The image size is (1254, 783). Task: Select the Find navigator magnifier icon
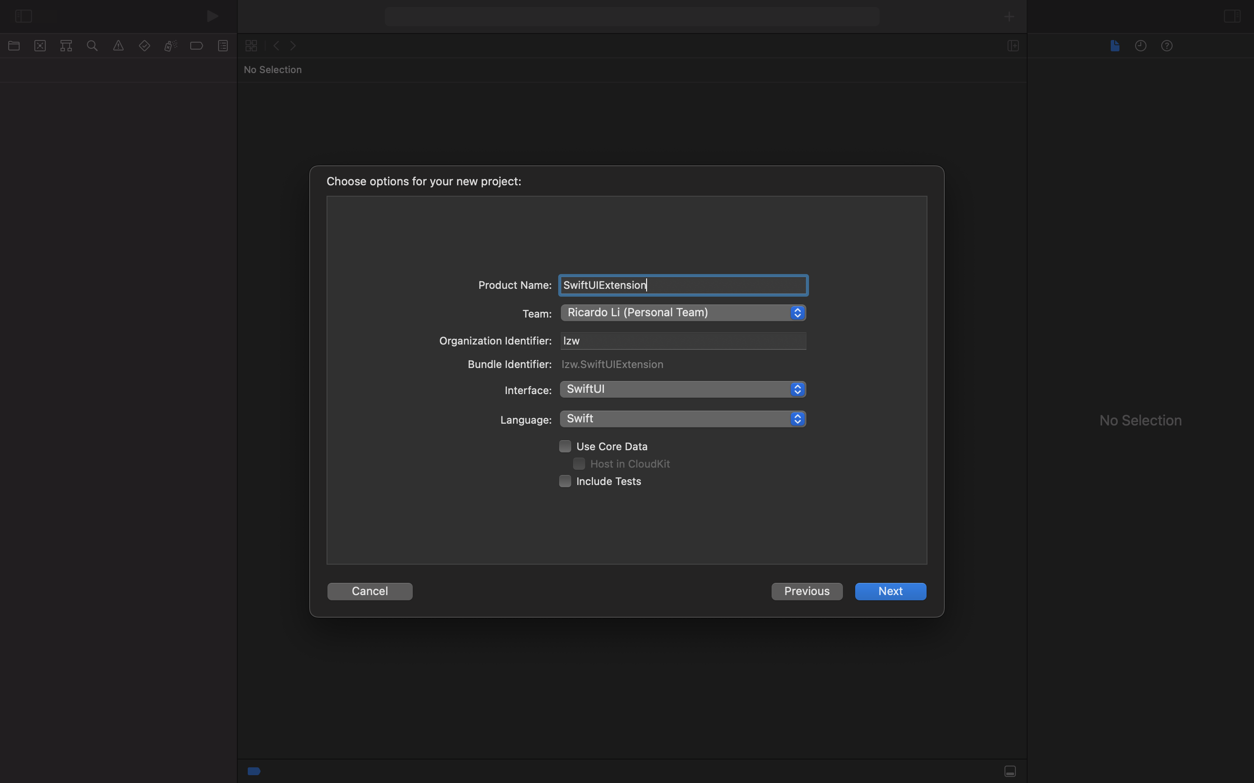pos(92,46)
